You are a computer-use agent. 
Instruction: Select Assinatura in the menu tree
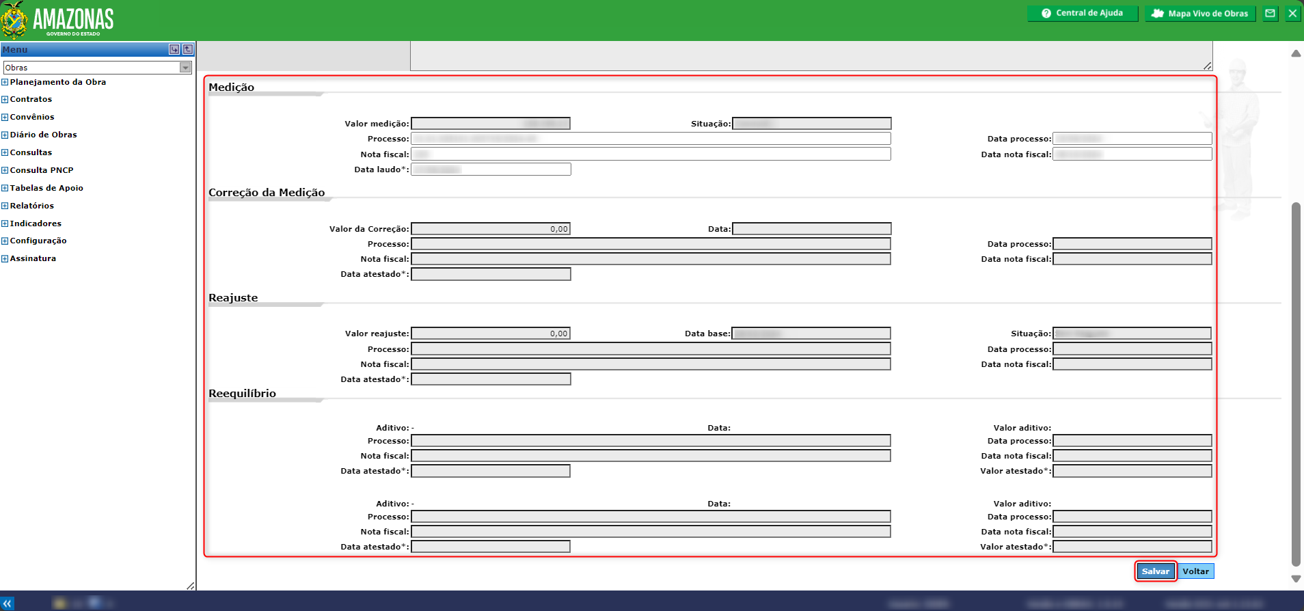point(33,258)
